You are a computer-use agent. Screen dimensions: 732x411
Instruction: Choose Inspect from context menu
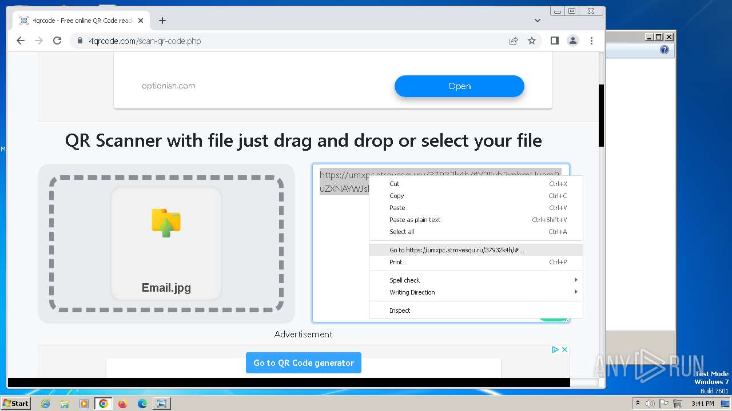pos(476,311)
